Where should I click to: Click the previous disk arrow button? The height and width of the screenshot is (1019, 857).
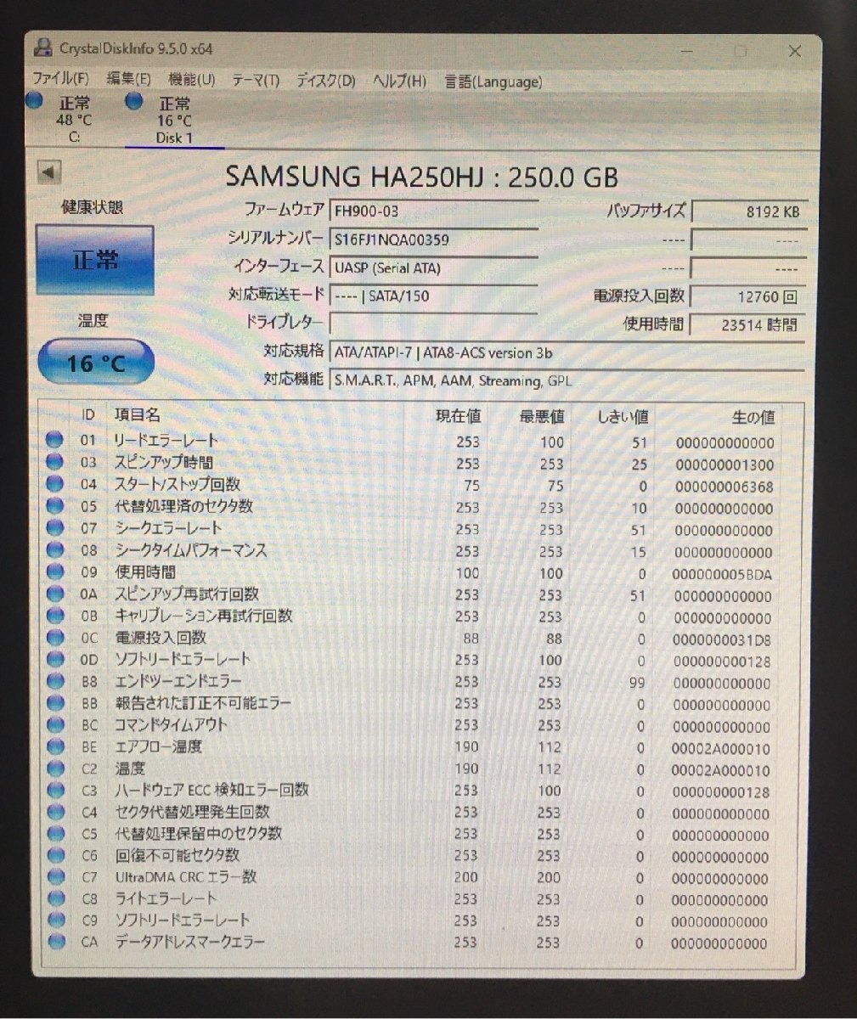[49, 172]
